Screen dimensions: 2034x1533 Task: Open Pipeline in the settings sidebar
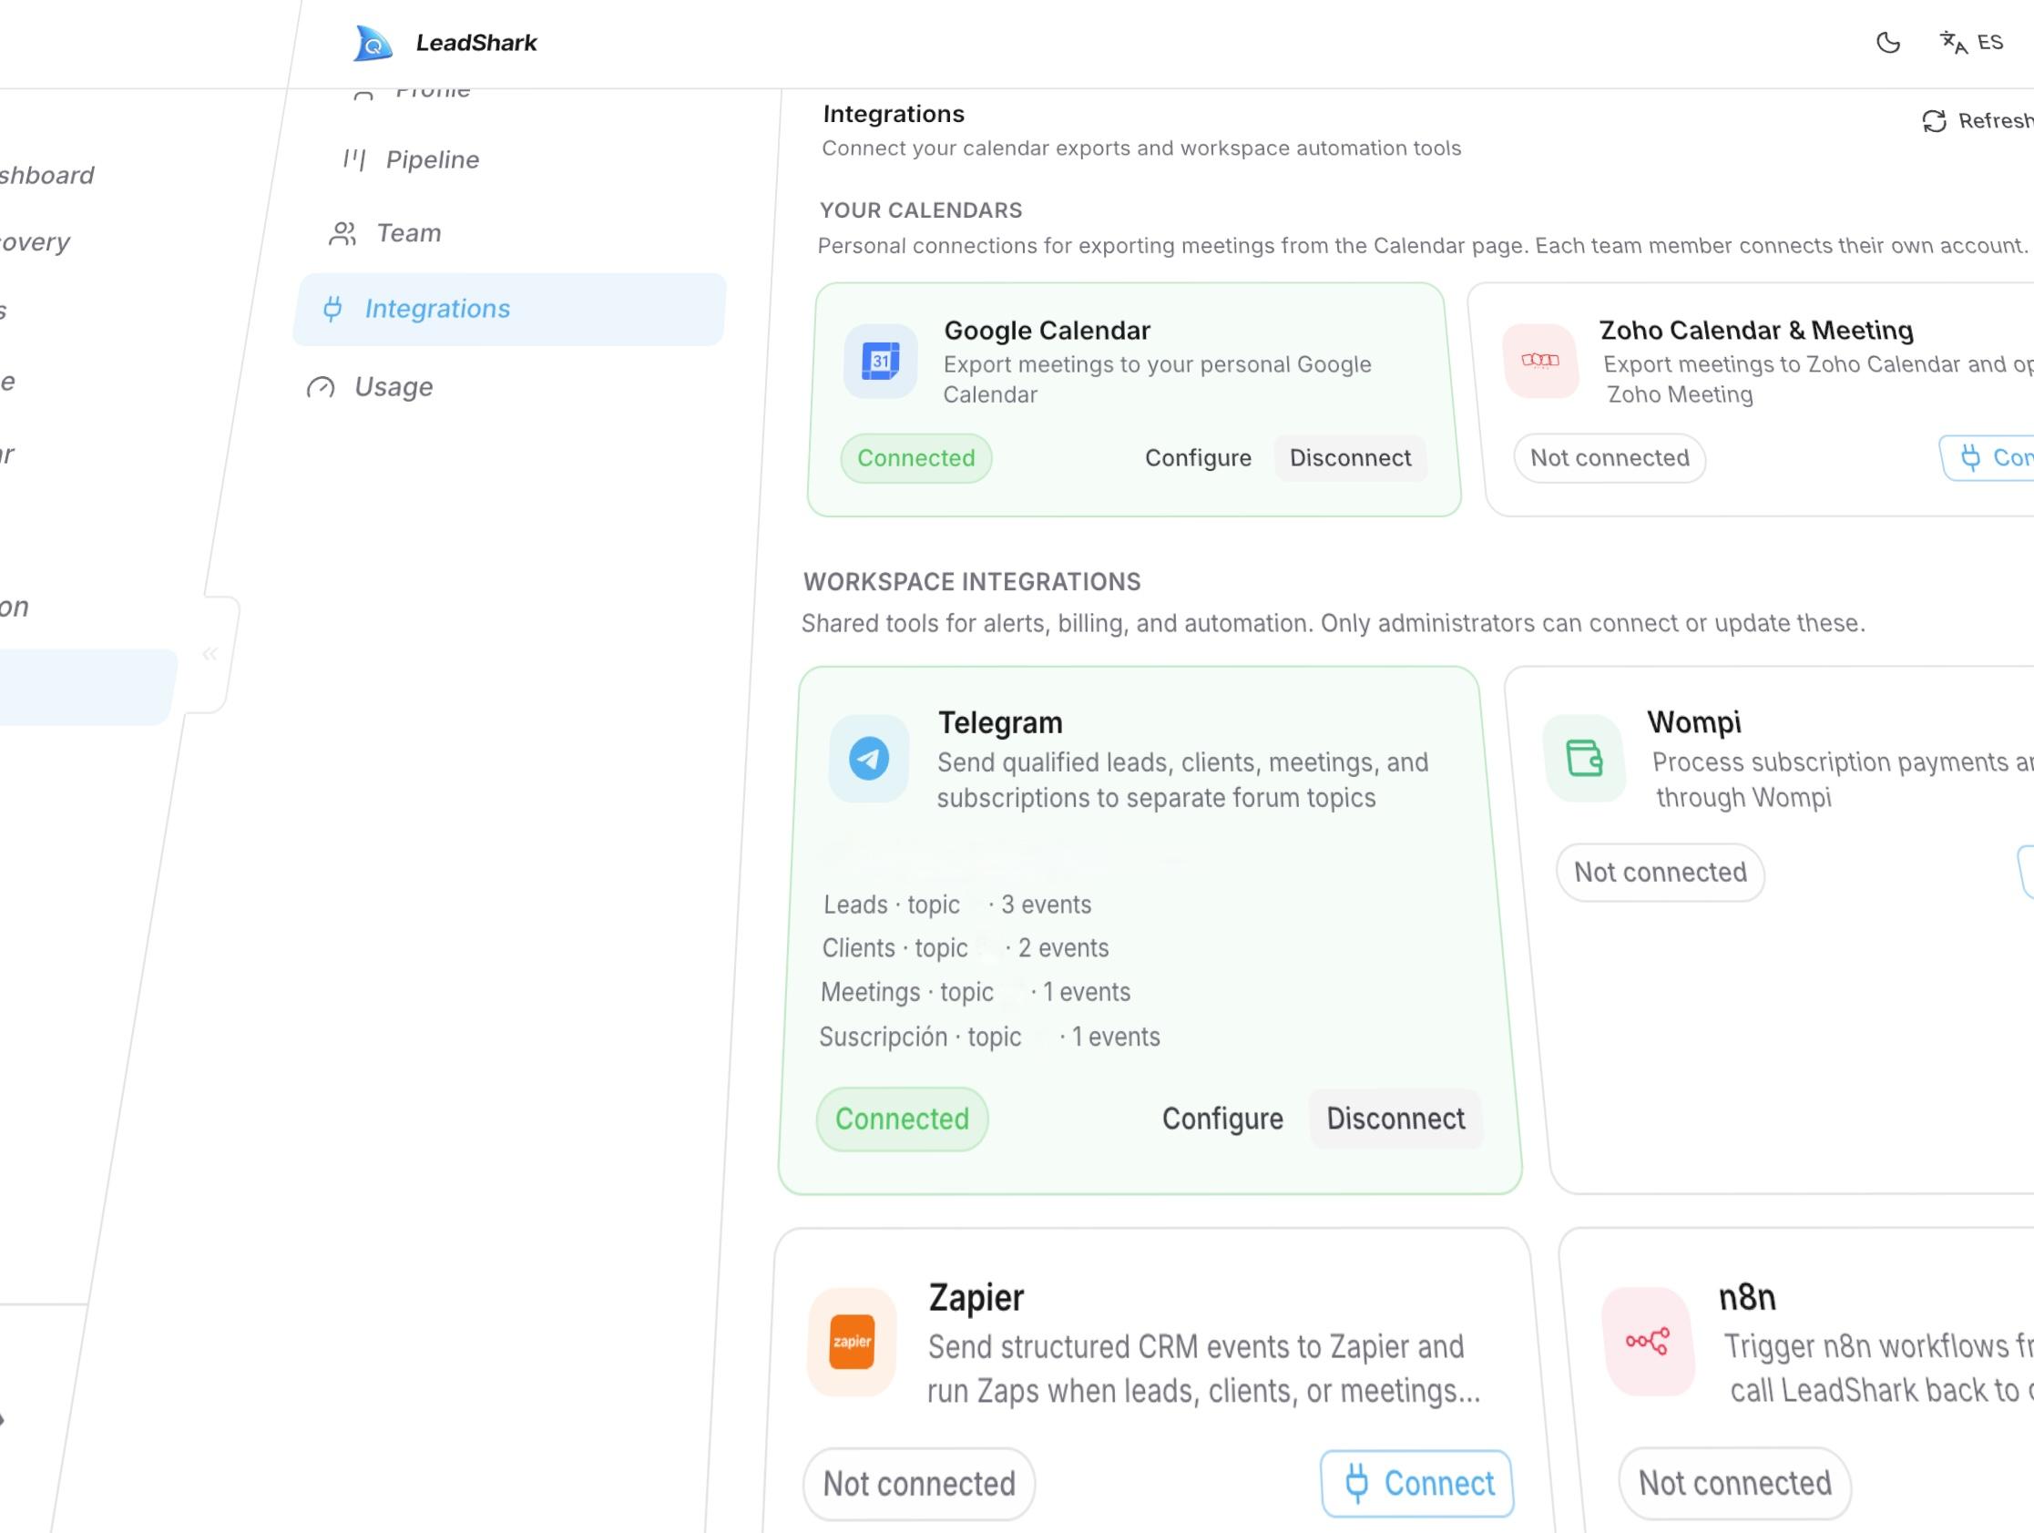[411, 160]
